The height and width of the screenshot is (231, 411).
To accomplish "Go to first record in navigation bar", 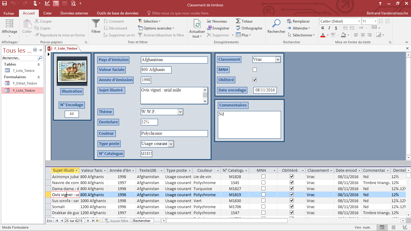I will 57,221.
